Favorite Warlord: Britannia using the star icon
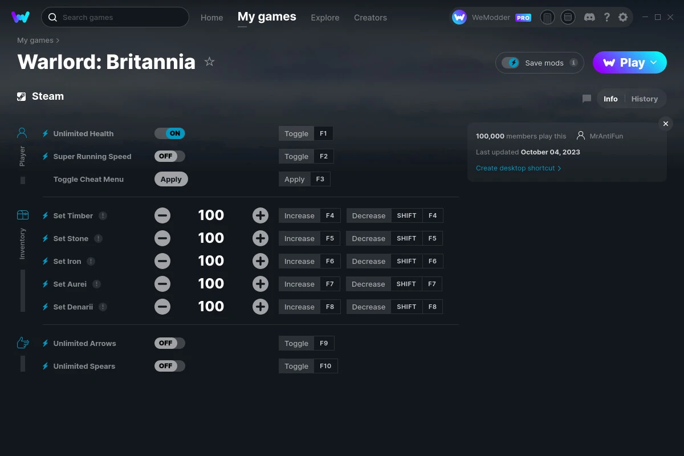684x456 pixels. (209, 62)
